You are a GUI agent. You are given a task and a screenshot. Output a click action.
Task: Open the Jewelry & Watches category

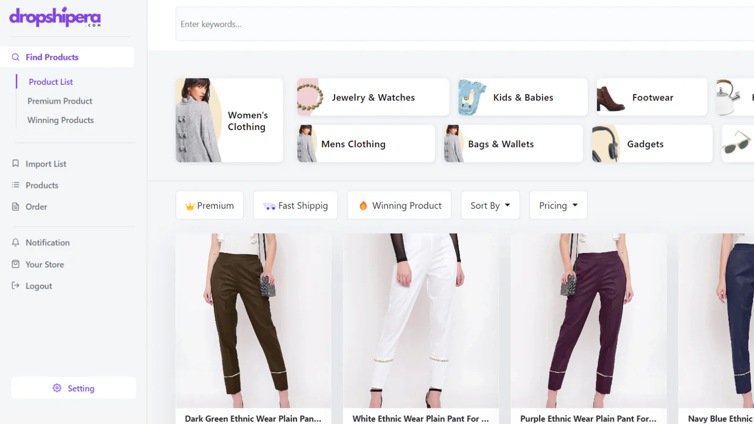[x=372, y=97]
